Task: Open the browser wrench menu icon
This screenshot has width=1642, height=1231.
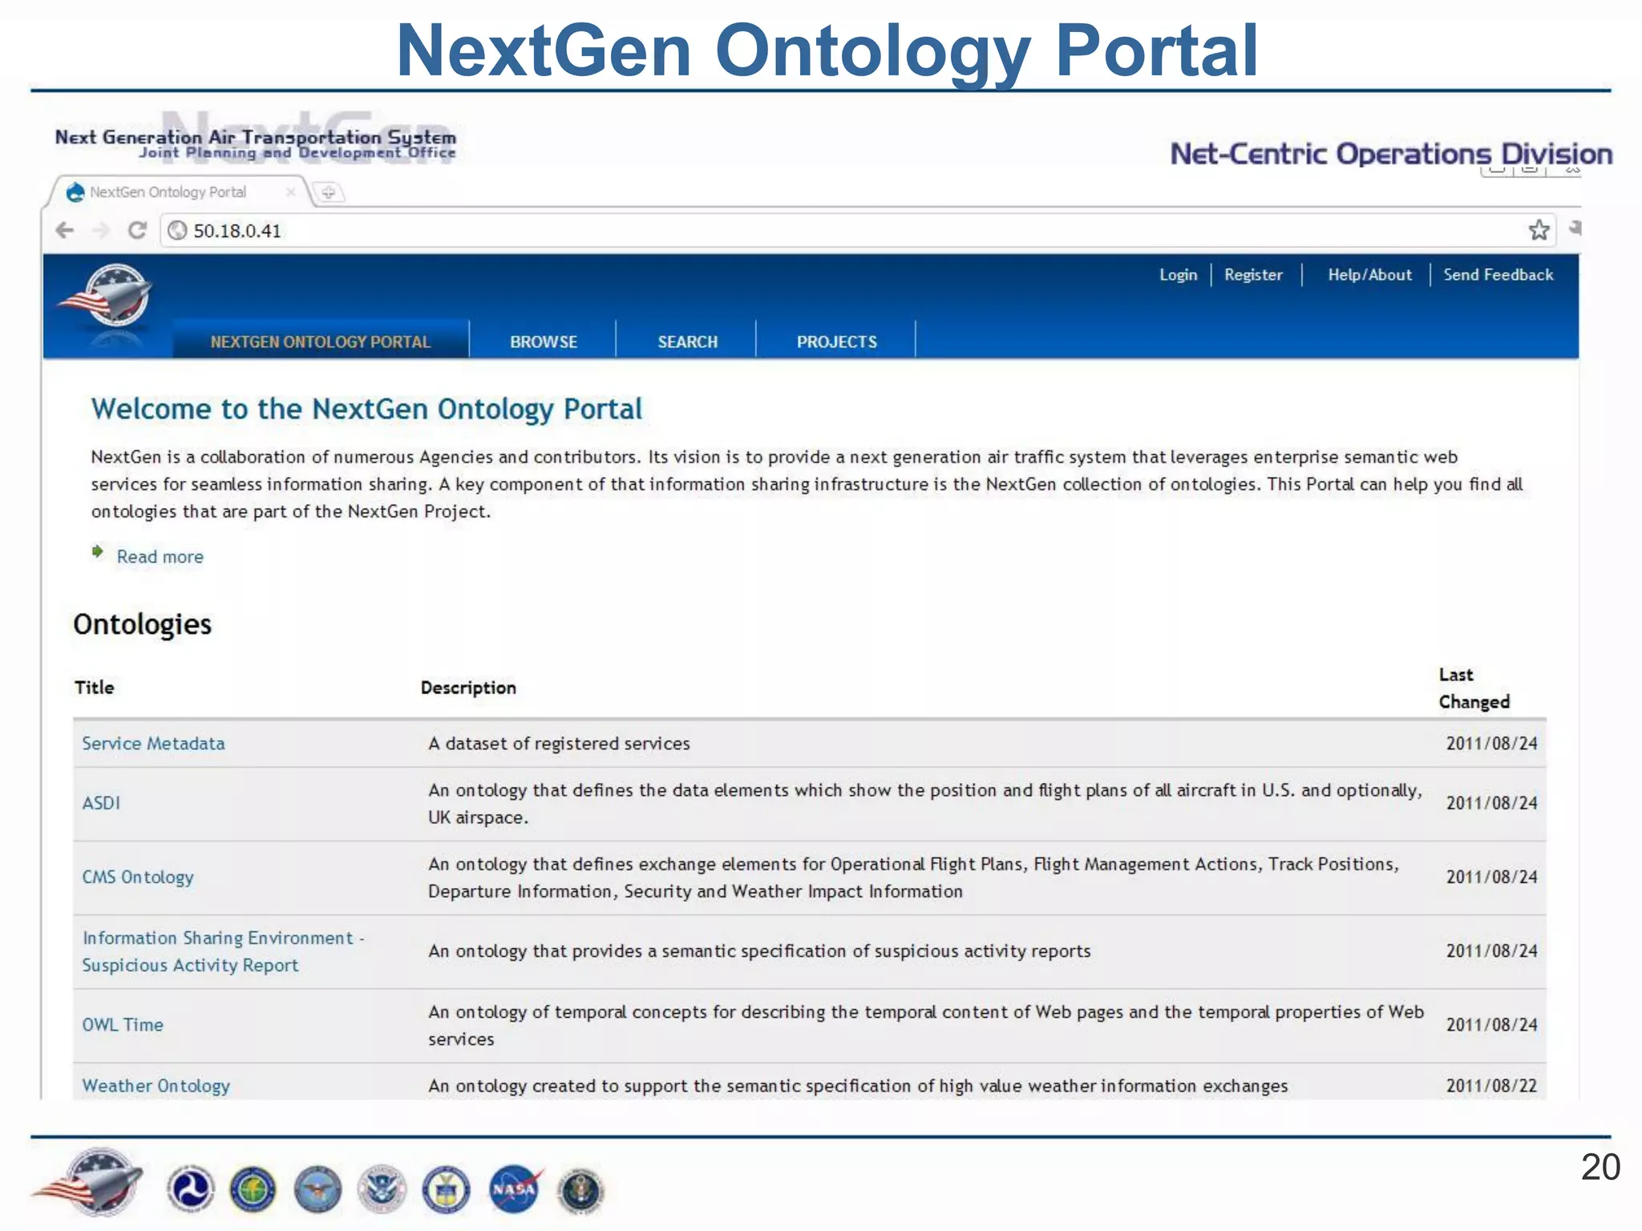Action: tap(1574, 228)
